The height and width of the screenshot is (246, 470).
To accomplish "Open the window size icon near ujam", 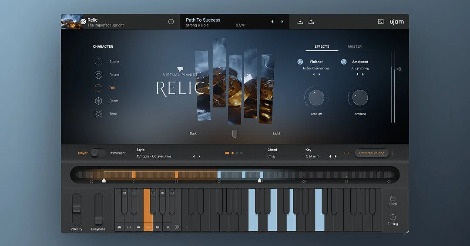I will 381,22.
